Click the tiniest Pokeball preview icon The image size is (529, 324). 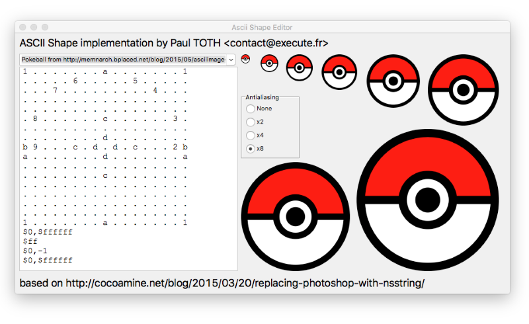(x=245, y=59)
